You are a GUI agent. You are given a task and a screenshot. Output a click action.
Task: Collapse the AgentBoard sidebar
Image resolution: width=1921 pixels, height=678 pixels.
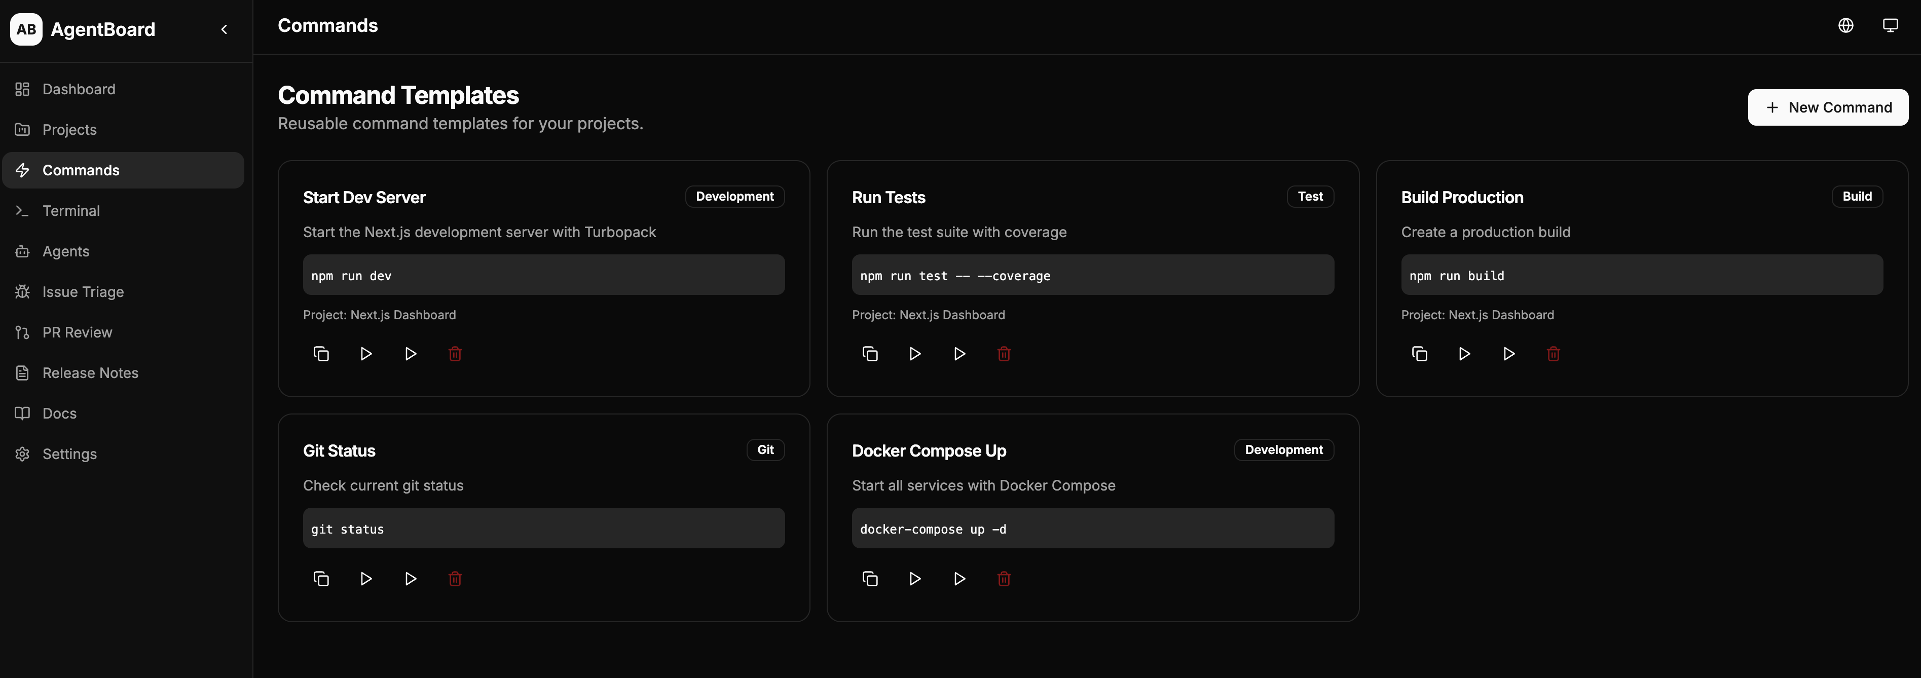coord(225,29)
